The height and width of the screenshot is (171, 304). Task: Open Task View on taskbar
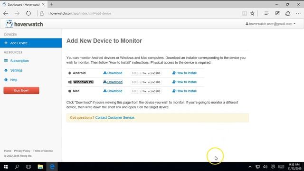pyautogui.click(x=28, y=167)
